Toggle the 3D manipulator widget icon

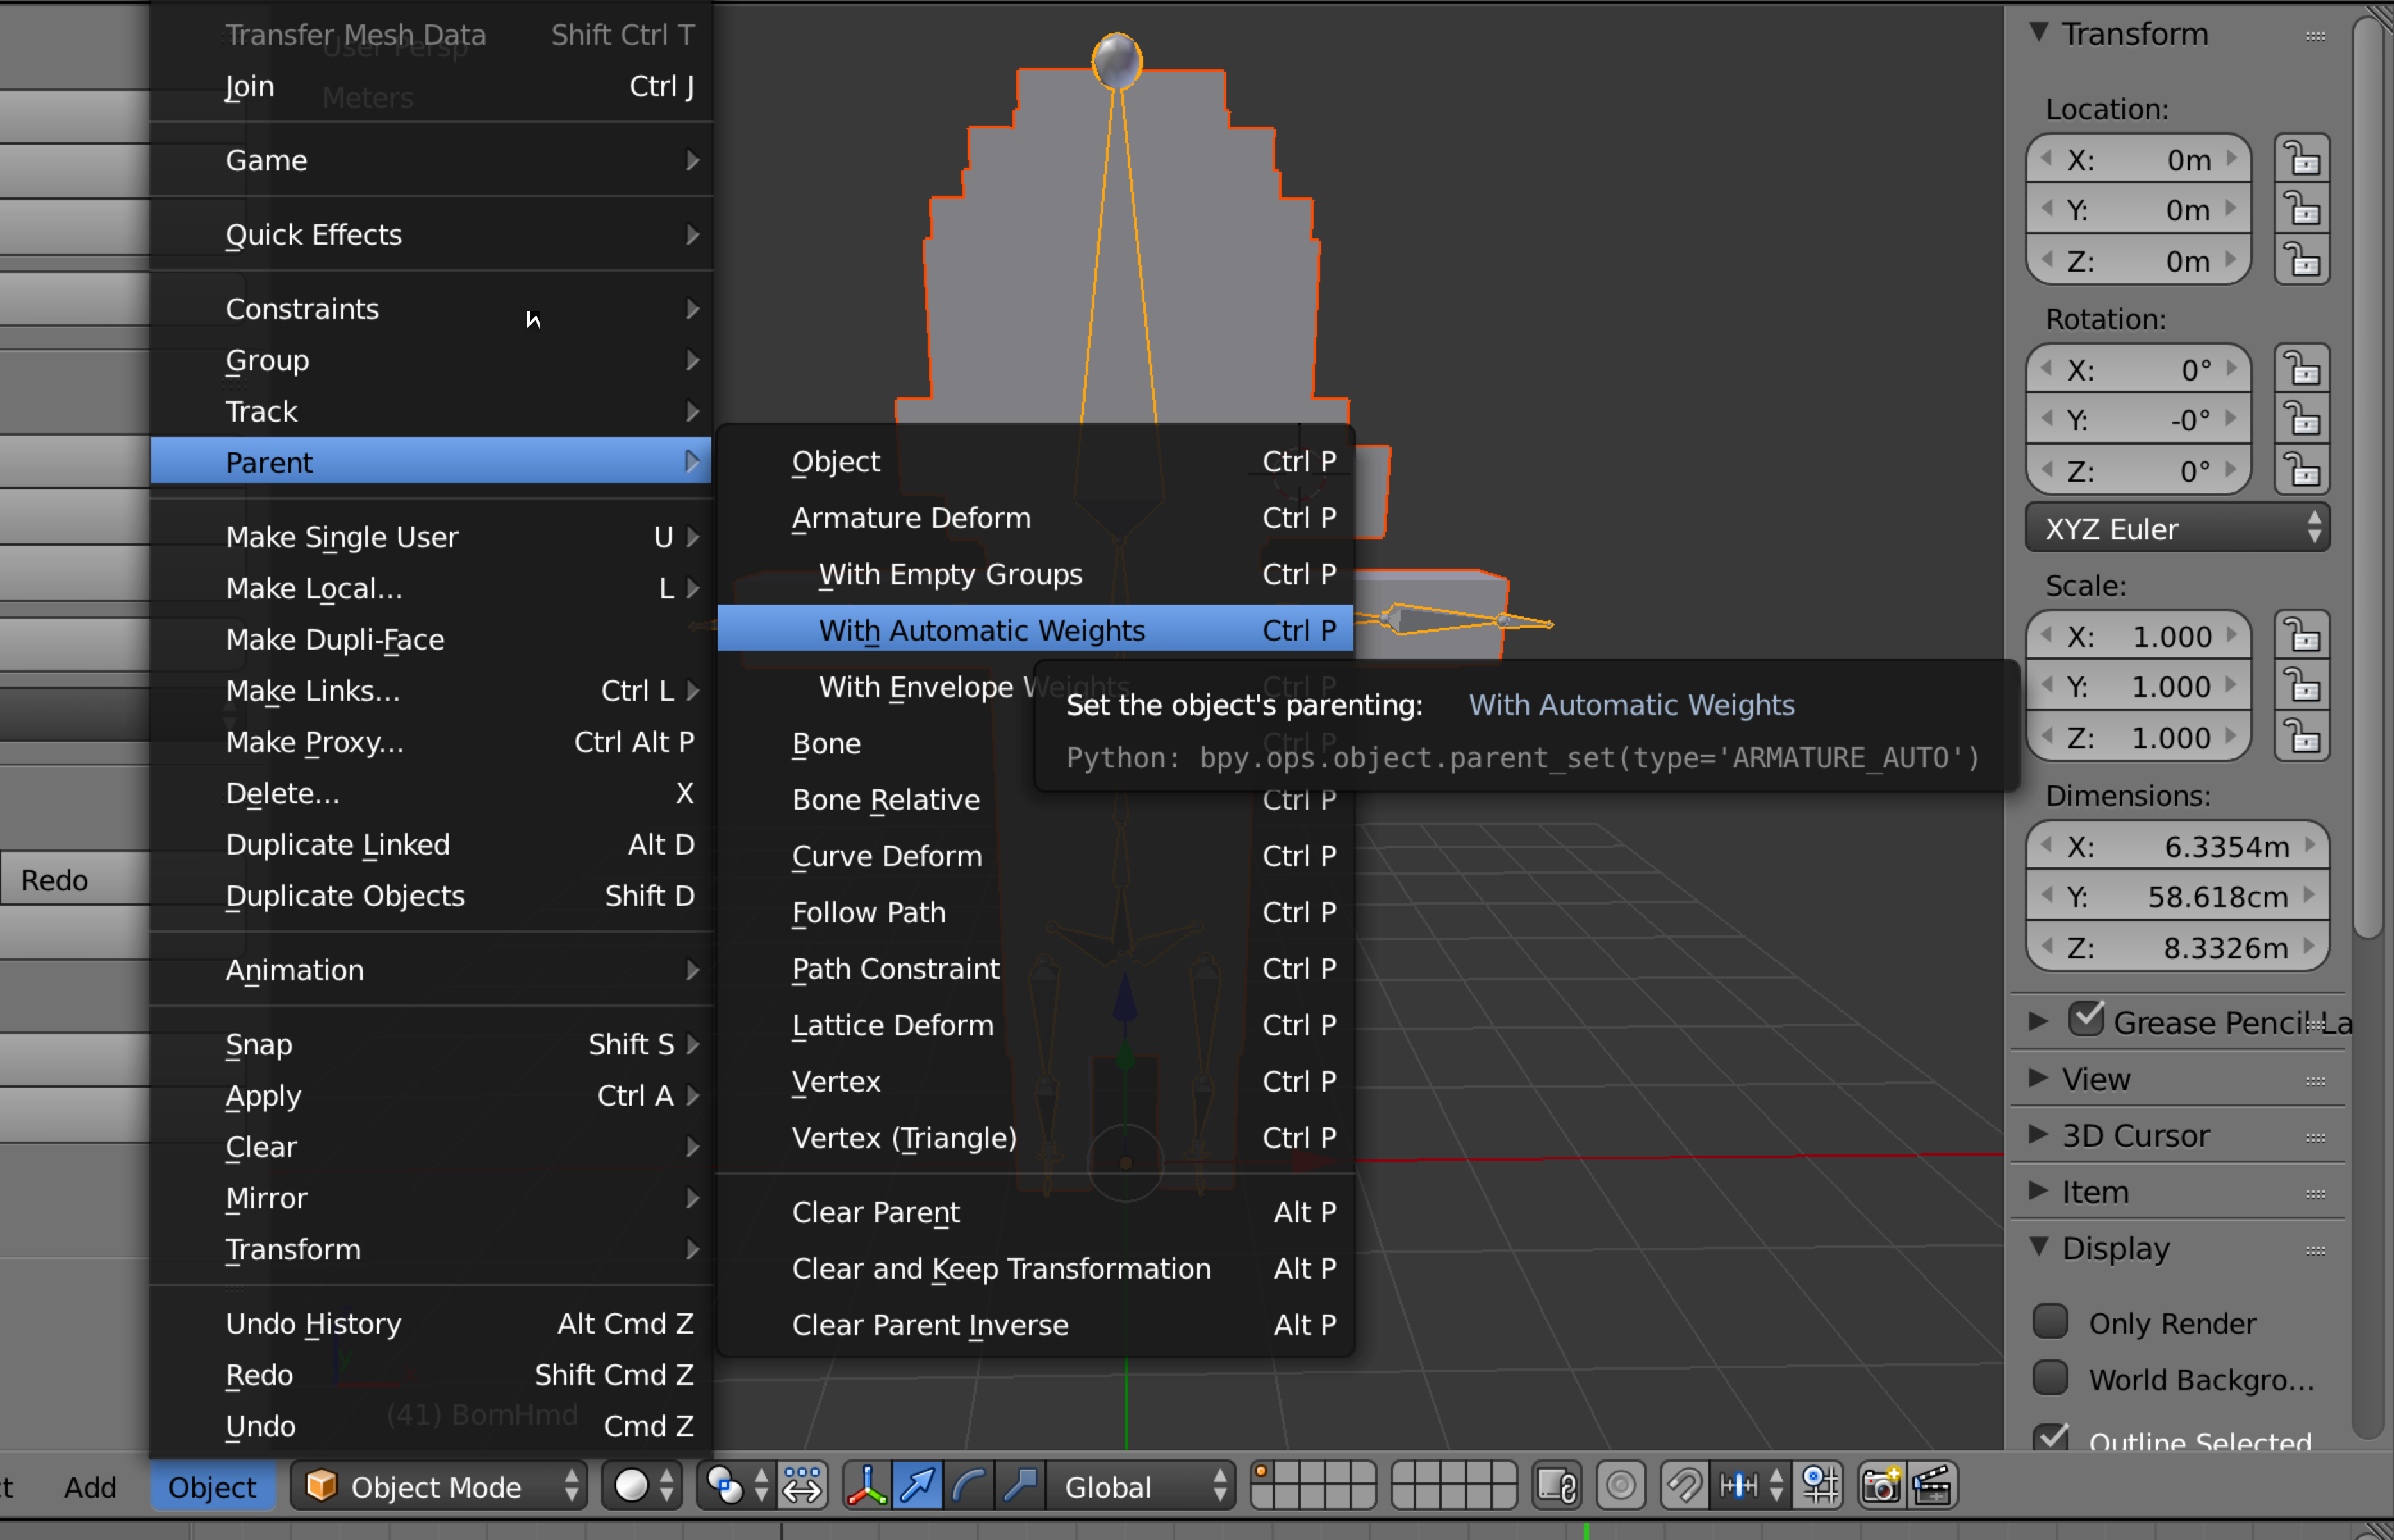(866, 1486)
